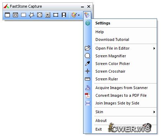Expand the output destination dropdown arrow
This screenshot has height=138, width=161.
click(79, 15)
